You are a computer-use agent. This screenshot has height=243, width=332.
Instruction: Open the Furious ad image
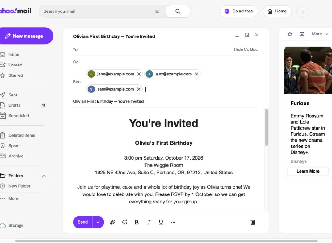click(308, 70)
